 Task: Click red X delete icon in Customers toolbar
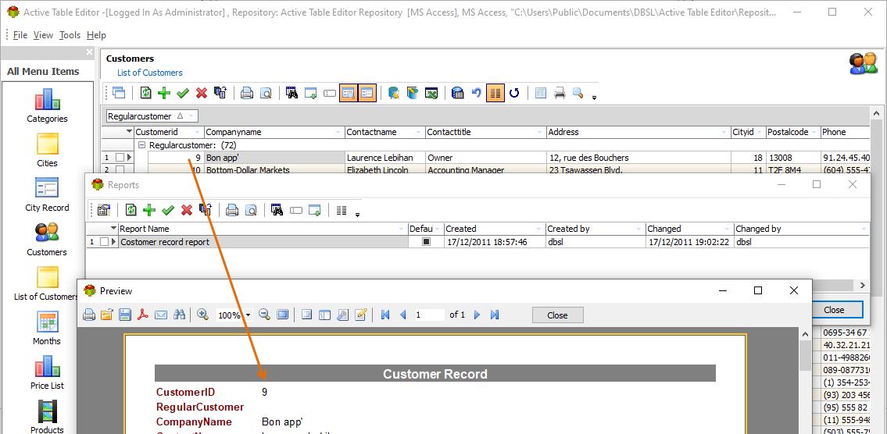[x=202, y=93]
